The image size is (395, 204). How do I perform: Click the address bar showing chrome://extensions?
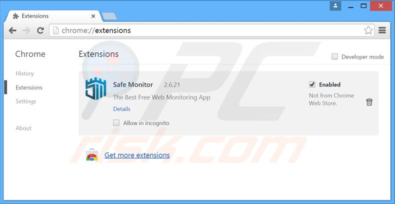(x=210, y=30)
